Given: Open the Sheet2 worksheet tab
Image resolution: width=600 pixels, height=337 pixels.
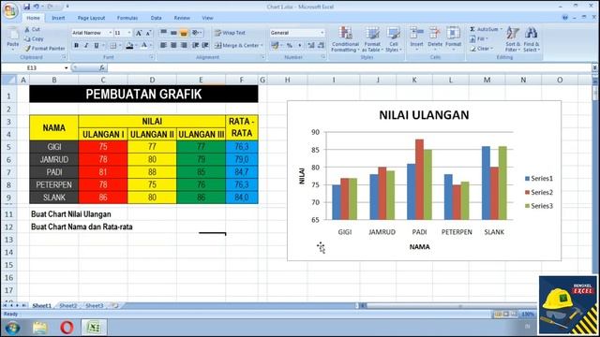Looking at the screenshot, I should coord(68,306).
